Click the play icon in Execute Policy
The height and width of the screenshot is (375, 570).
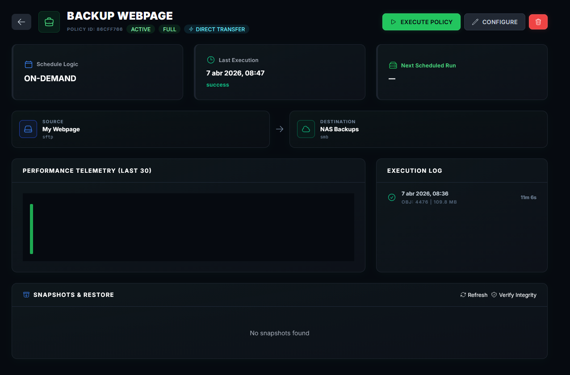(394, 22)
